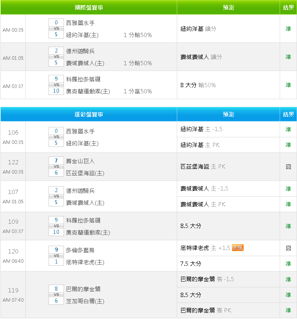Click 囧 result for 匹茲堡海盜 主 PK
The image size is (297, 319).
click(x=288, y=167)
